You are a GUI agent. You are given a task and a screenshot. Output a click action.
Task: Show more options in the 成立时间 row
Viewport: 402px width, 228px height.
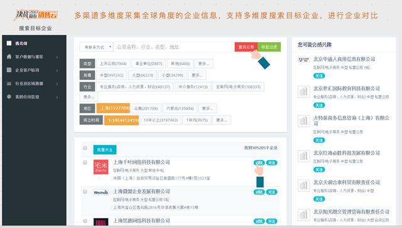point(222,120)
